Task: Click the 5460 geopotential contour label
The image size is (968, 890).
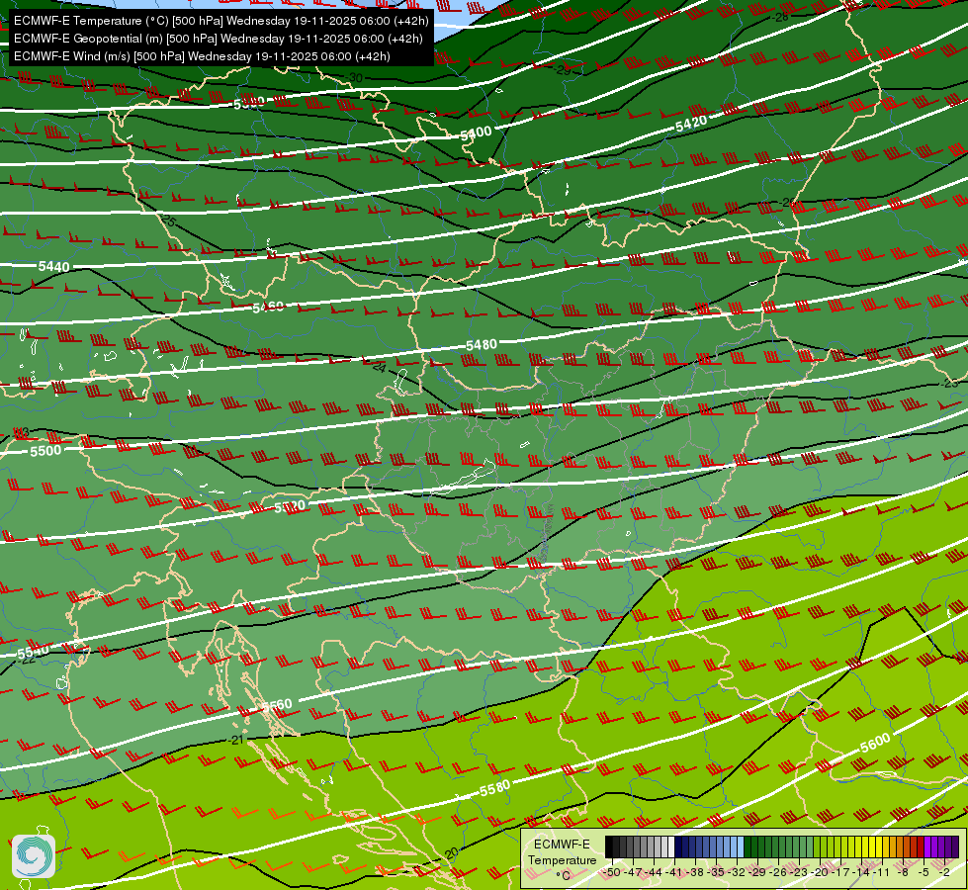Action: tap(268, 307)
